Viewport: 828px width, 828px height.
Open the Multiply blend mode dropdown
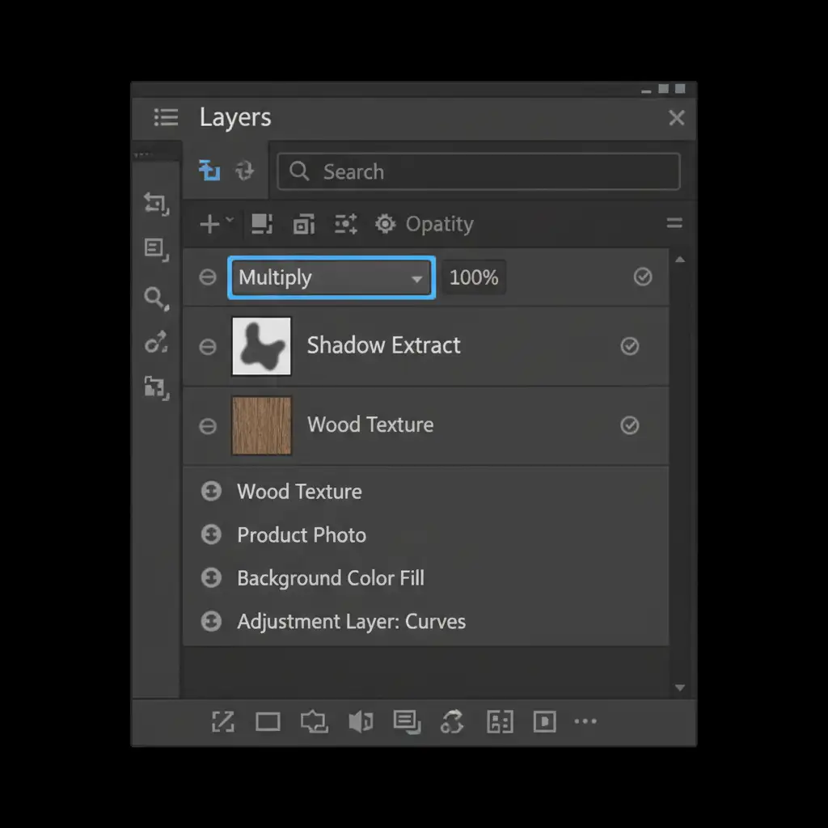pyautogui.click(x=332, y=278)
